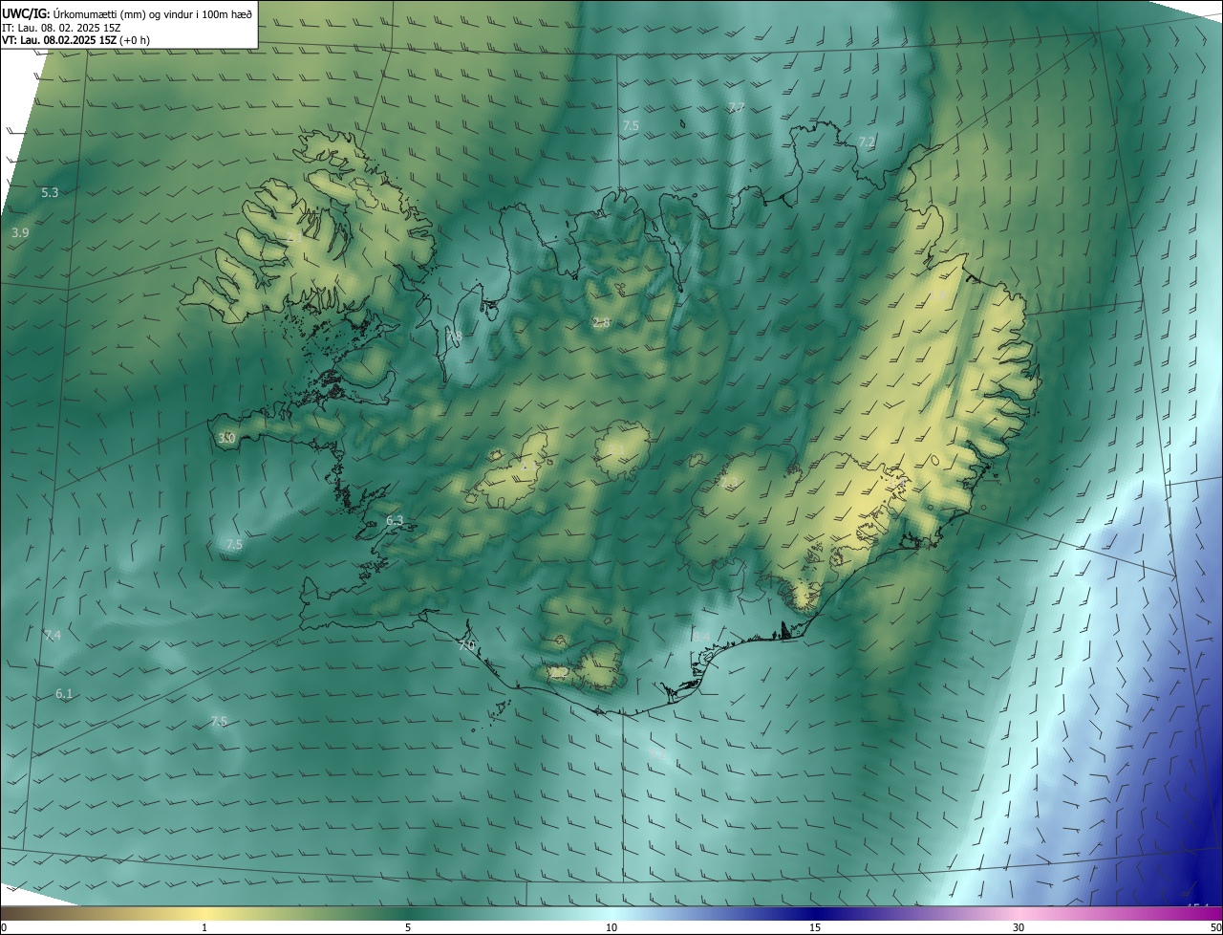Select the "VT: Lau. 08.02.2025 15Z (+0 h)" line
The height and width of the screenshot is (935, 1223).
coord(75,40)
